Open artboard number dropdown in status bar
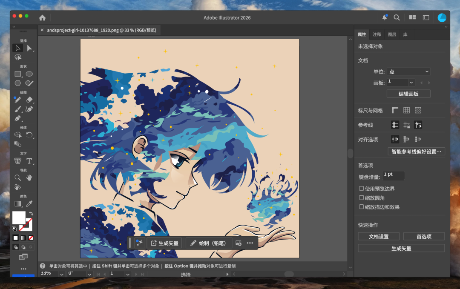 (128, 275)
